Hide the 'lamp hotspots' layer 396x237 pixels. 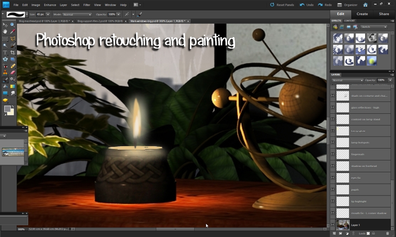pos(333,142)
